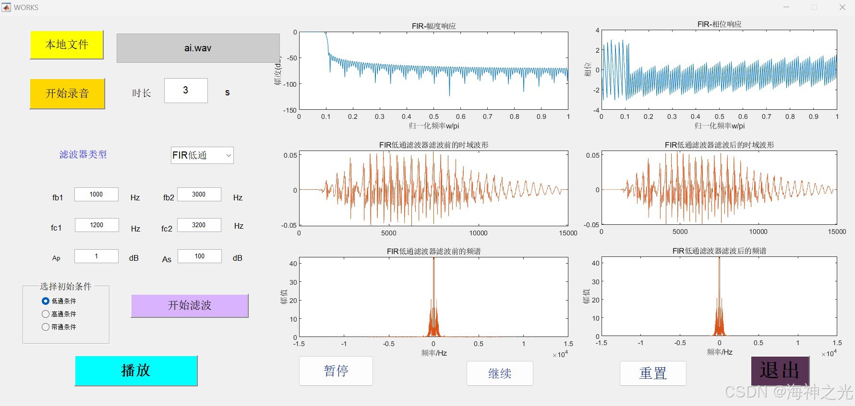
Task: Click the MATLAB icon in title bar
Action: click(6, 7)
